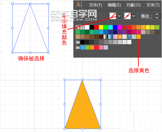Select the white-to-blue gradient swatch

point(110,37)
